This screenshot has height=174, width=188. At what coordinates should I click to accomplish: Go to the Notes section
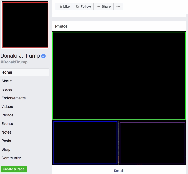(6, 132)
